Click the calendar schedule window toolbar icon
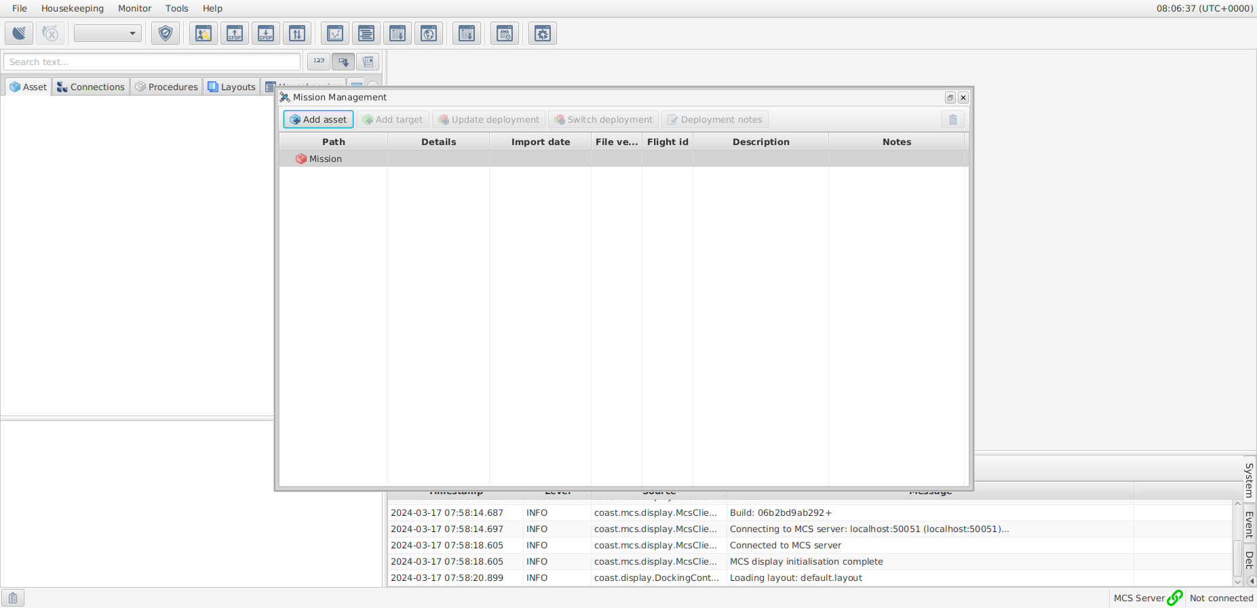The height and width of the screenshot is (608, 1257). coord(505,33)
